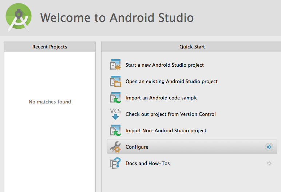Expand Configure using its blue arrow

click(269, 147)
